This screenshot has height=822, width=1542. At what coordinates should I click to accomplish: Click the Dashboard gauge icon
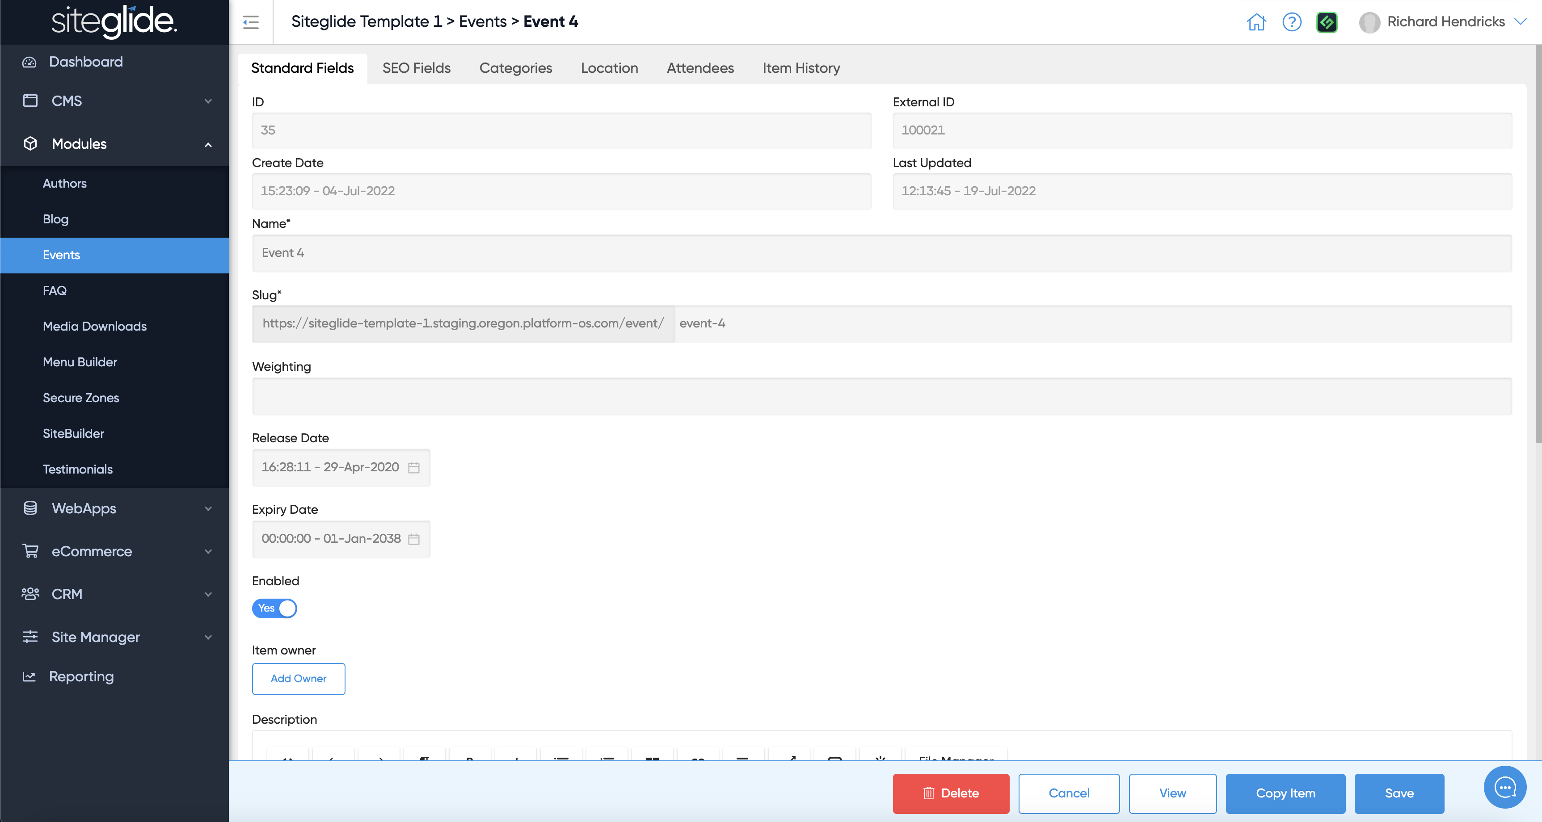click(x=29, y=62)
